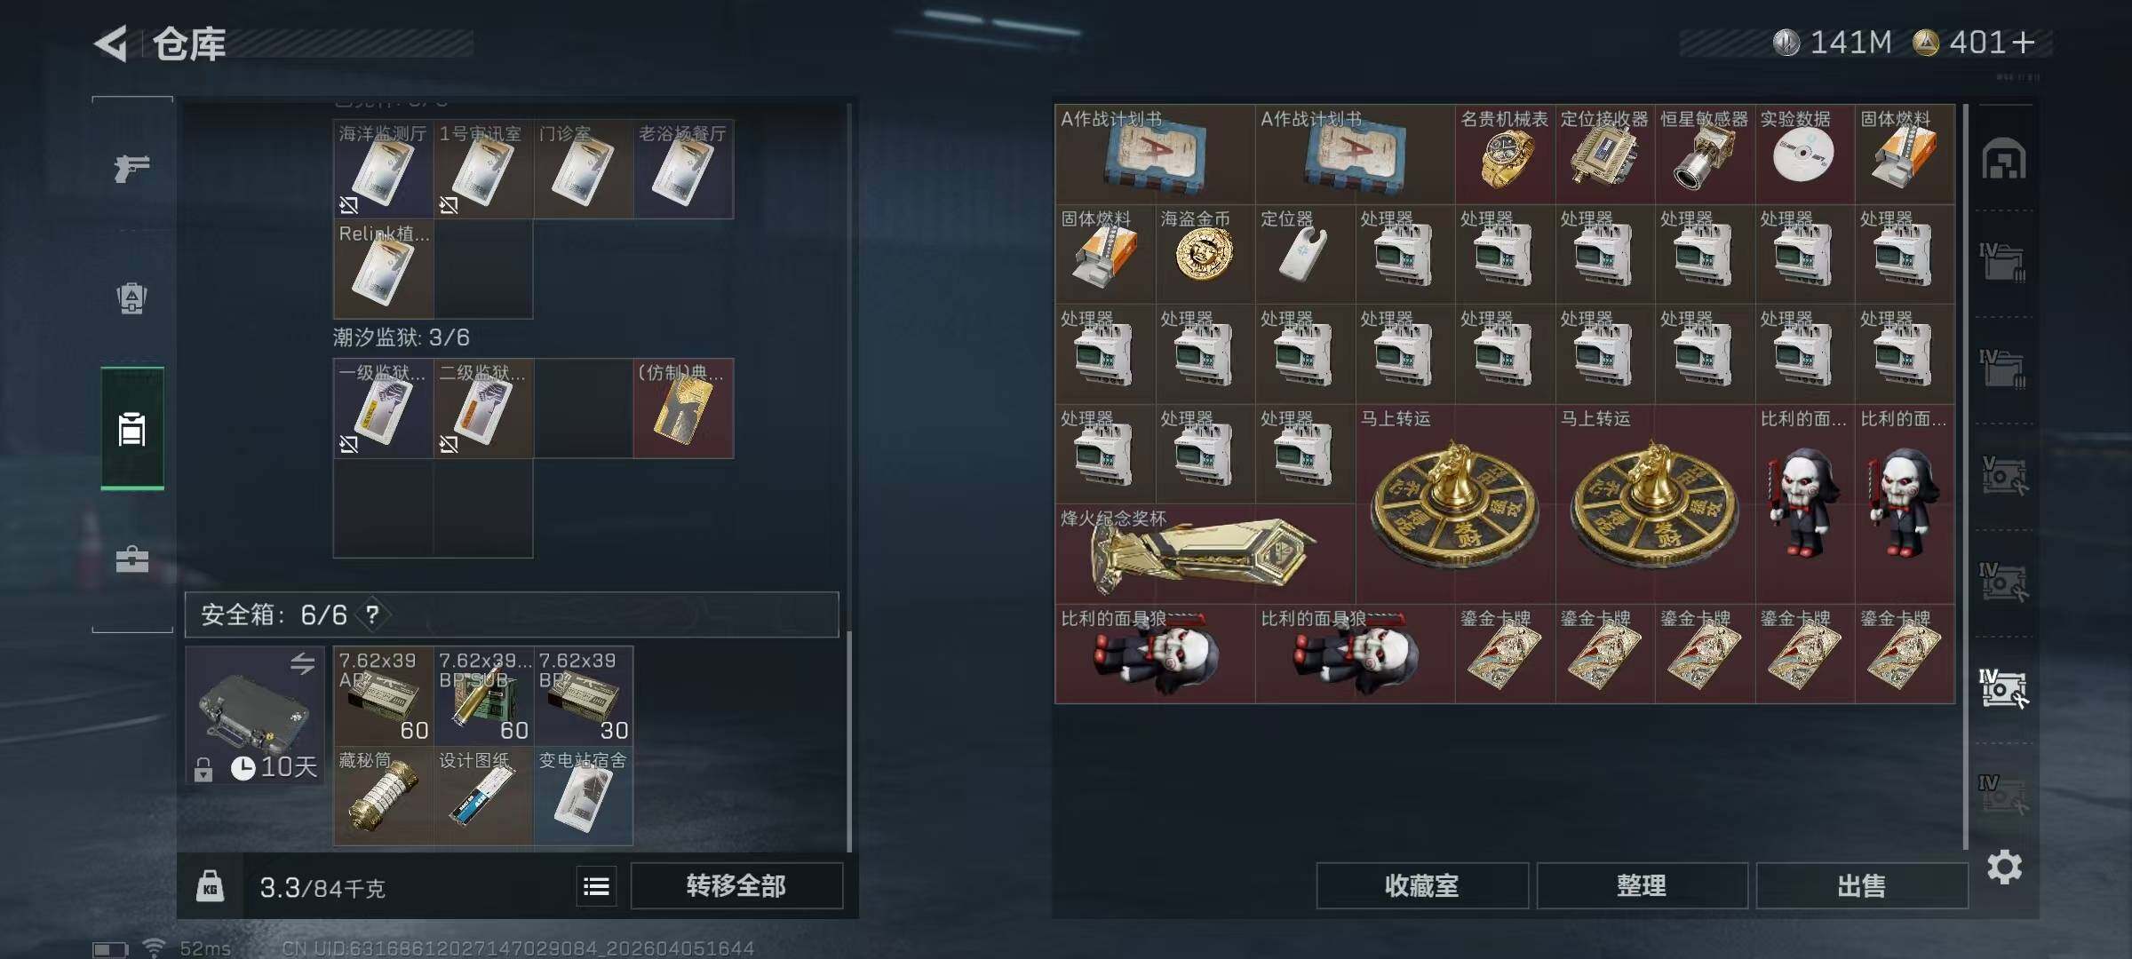
Task: Select the home storage icon at the top right
Action: pyautogui.click(x=2003, y=160)
